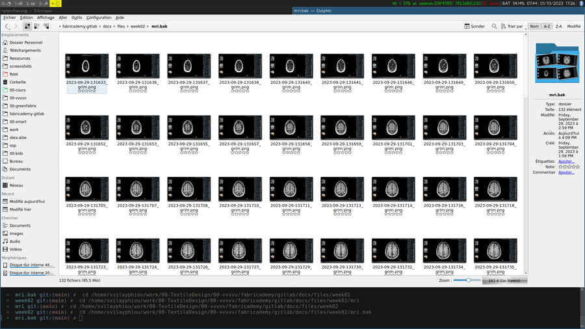Image resolution: width=585 pixels, height=329 pixels.
Task: Navigate to fabricademy-gitlab in breadcrumb
Action: tap(79, 27)
